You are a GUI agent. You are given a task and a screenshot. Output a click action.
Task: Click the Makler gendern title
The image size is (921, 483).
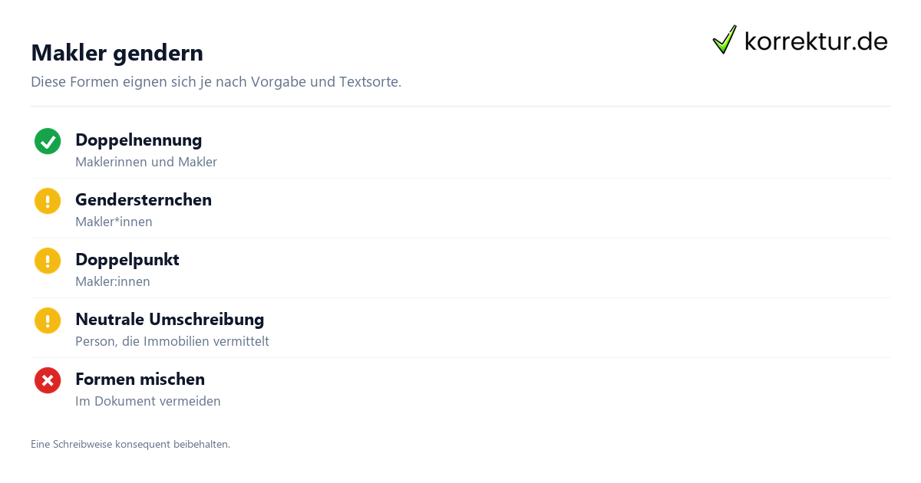117,53
